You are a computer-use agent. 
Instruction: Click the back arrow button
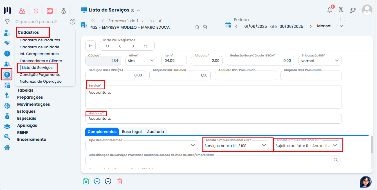pyautogui.click(x=90, y=46)
